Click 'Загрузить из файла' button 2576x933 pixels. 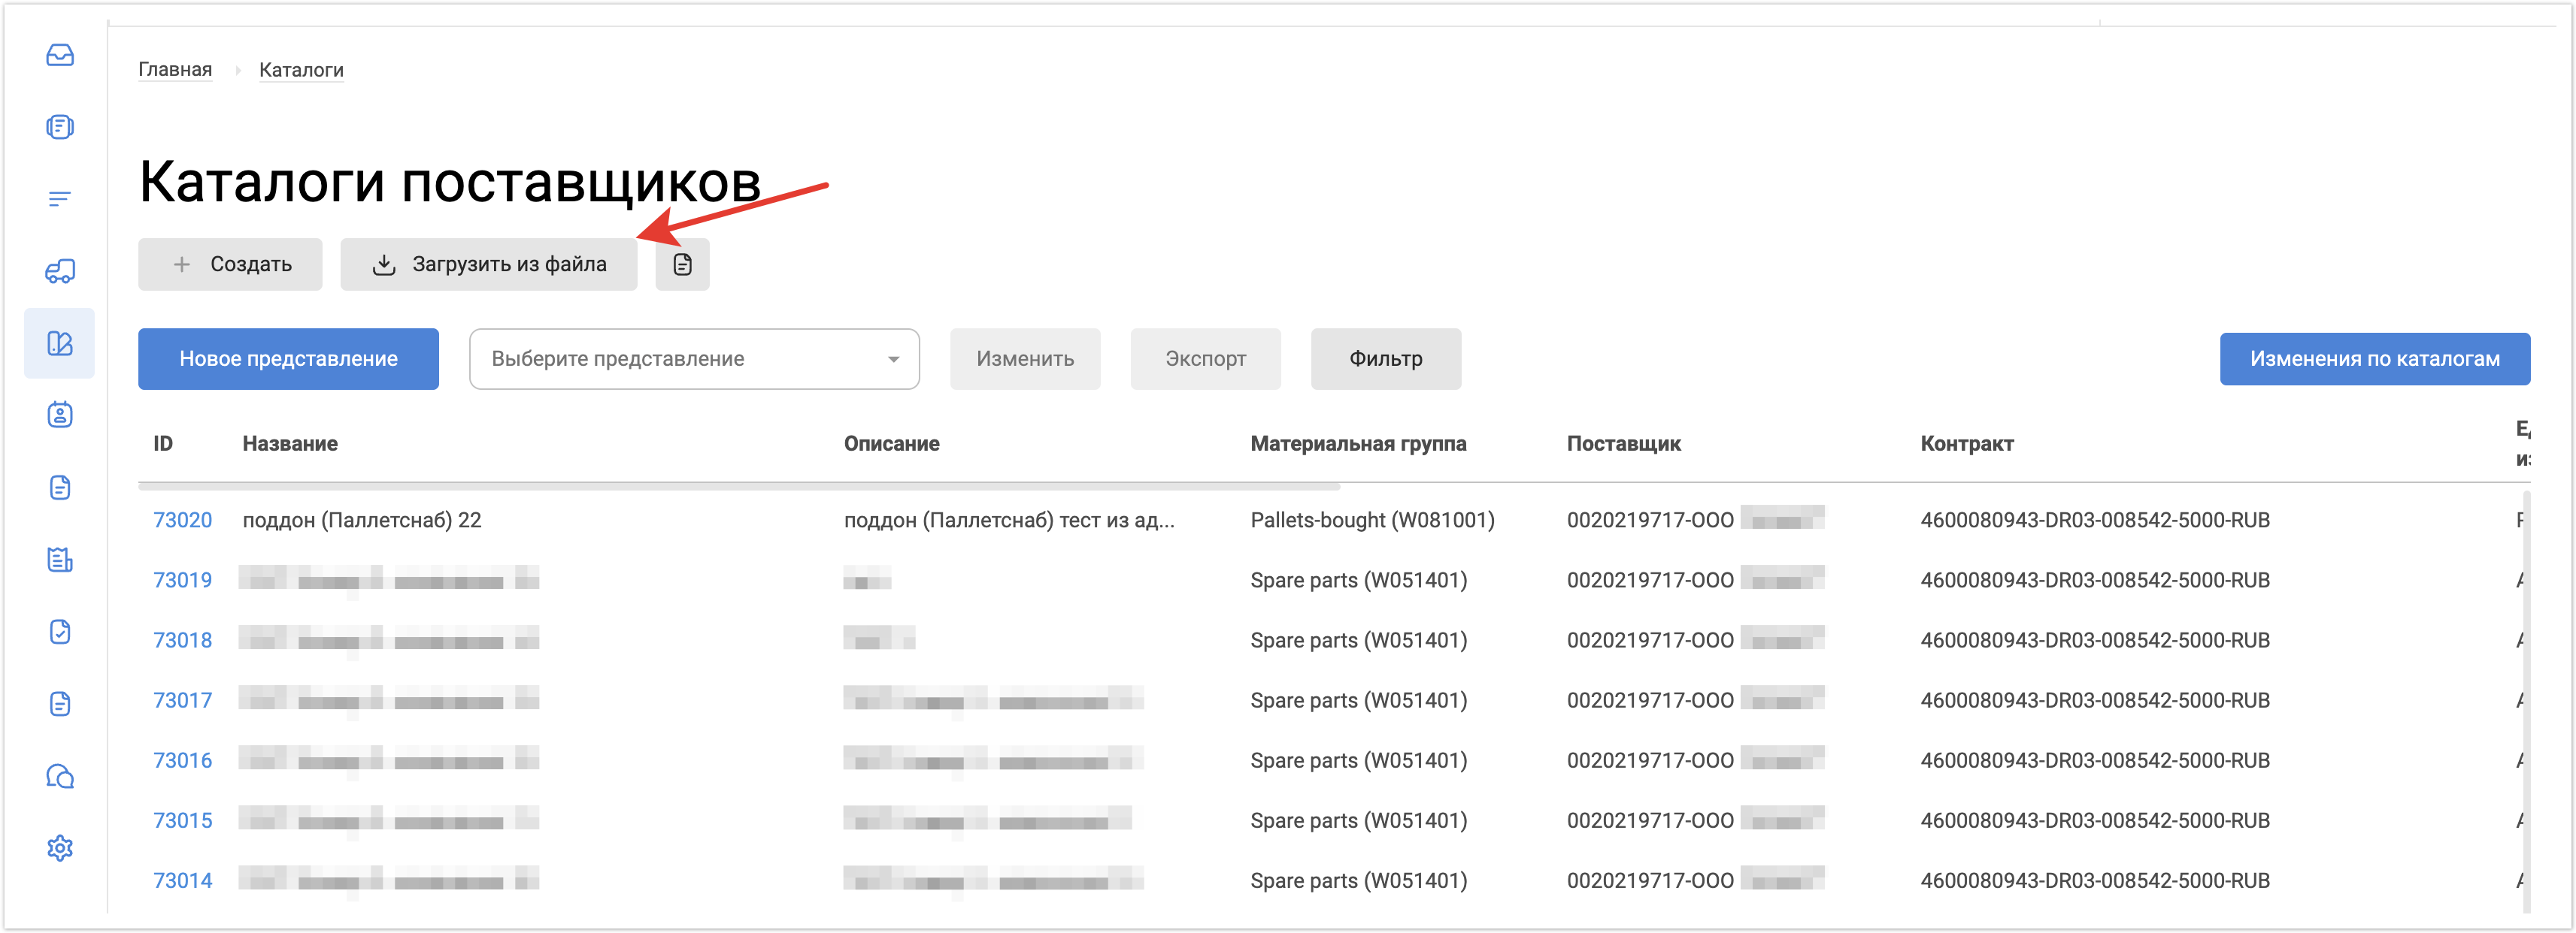click(x=489, y=264)
